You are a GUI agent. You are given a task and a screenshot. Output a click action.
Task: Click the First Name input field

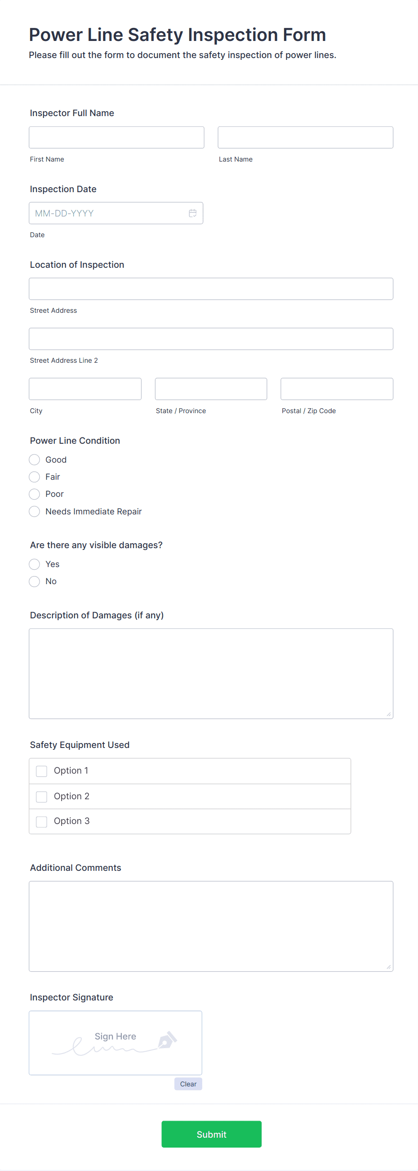(x=116, y=137)
